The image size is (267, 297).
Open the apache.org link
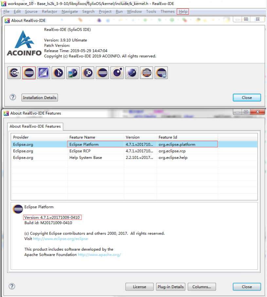pyautogui.click(x=99, y=255)
